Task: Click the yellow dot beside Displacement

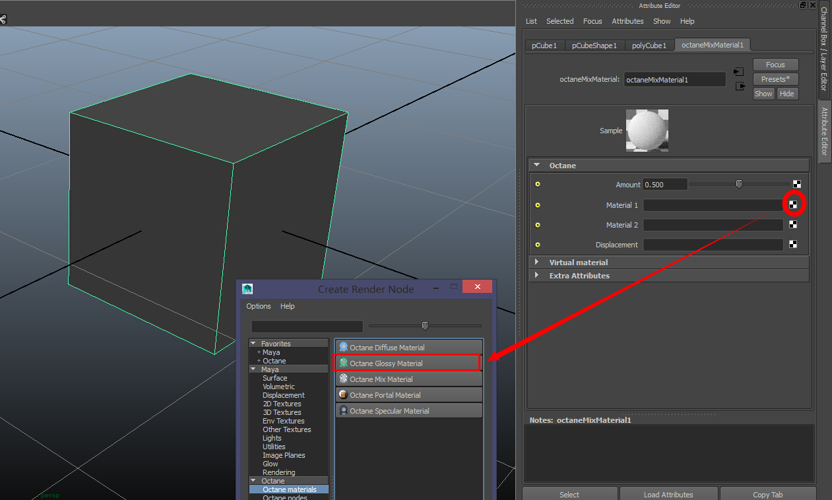Action: coord(537,245)
